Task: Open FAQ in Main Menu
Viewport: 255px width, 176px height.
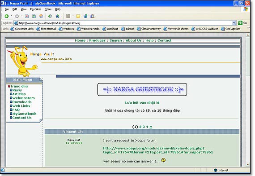Action: (x=16, y=110)
